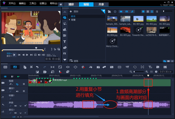Open the Title (T) library panel
The height and width of the screenshot is (119, 175).
pyautogui.click(x=65, y=41)
